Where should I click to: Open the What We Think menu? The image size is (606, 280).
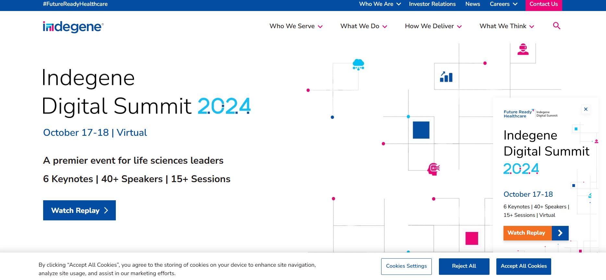(x=506, y=26)
